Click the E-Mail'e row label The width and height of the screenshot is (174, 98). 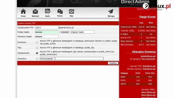tap(124, 34)
